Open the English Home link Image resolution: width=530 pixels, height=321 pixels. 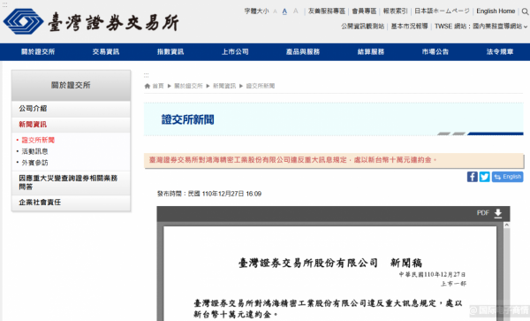click(496, 11)
